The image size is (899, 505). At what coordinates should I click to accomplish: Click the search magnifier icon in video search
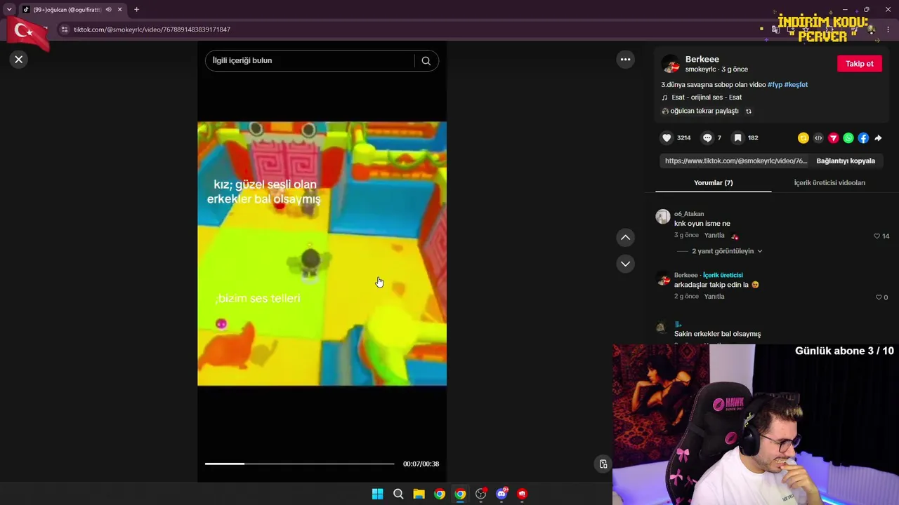click(x=426, y=60)
